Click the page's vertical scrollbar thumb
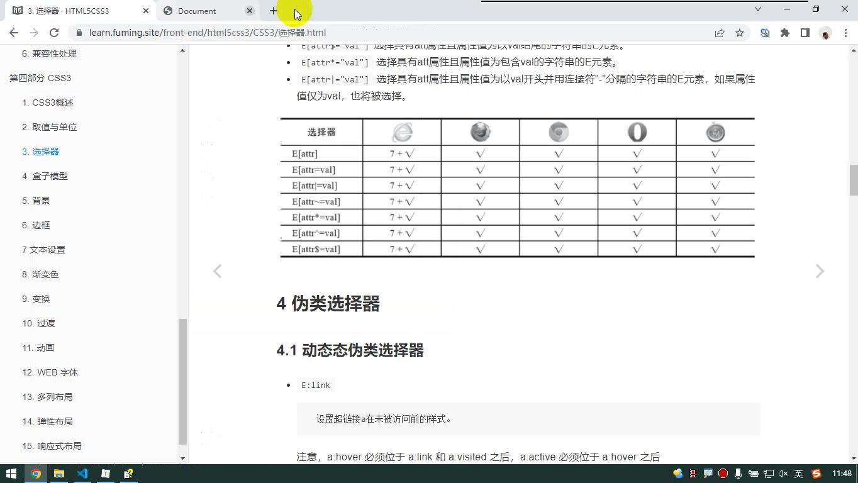 (854, 180)
